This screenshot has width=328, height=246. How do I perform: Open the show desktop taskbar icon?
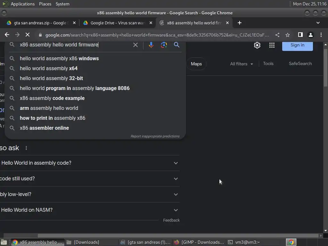[4, 242]
